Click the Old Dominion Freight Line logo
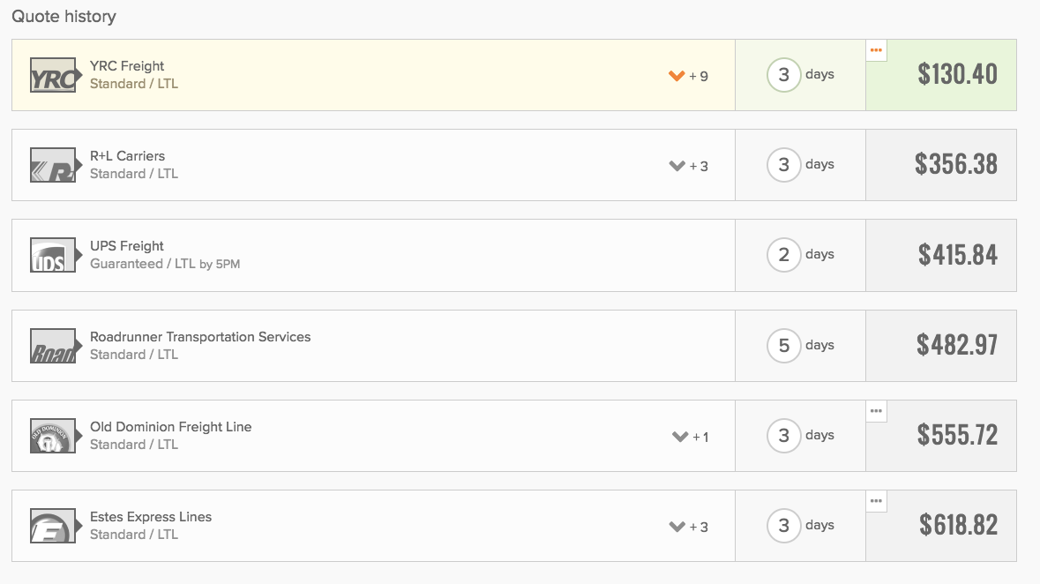 point(56,436)
